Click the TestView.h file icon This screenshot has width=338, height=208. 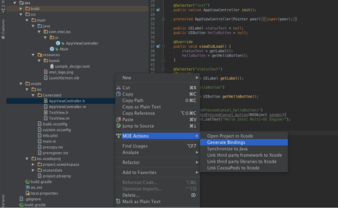point(46,113)
